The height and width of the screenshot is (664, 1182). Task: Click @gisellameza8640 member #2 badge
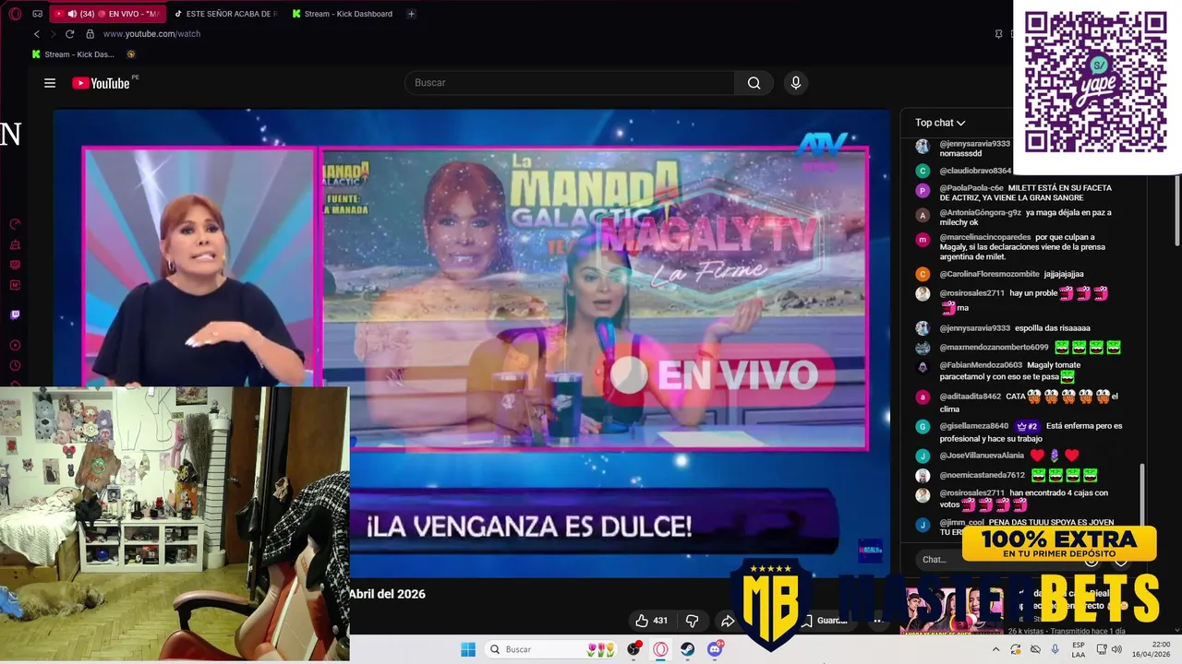click(x=1027, y=426)
